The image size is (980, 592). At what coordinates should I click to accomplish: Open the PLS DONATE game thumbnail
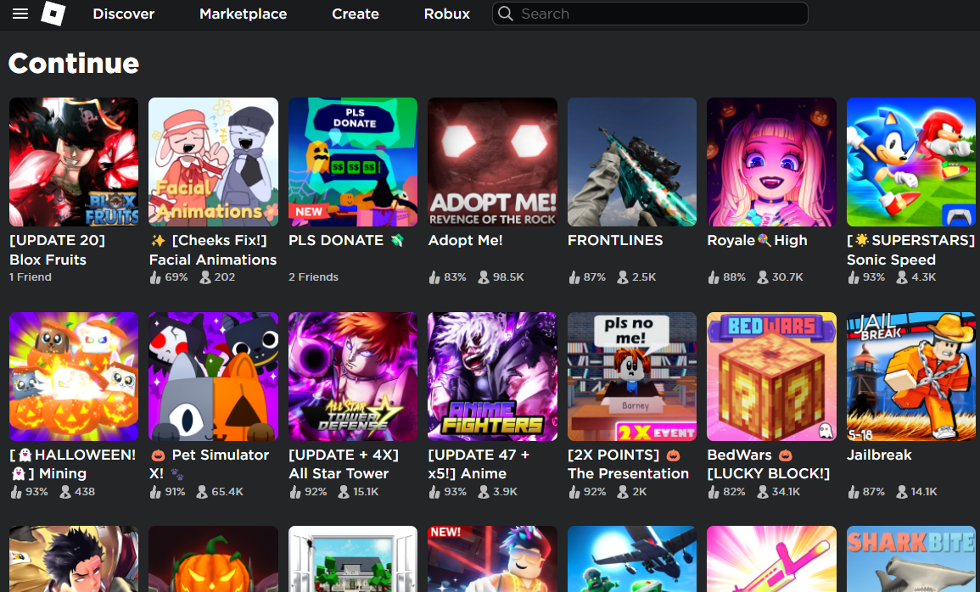click(353, 162)
